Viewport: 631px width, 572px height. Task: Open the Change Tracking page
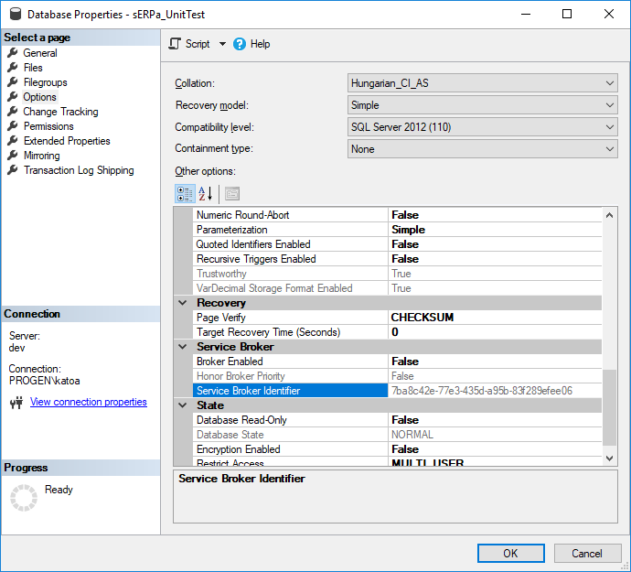pos(60,112)
